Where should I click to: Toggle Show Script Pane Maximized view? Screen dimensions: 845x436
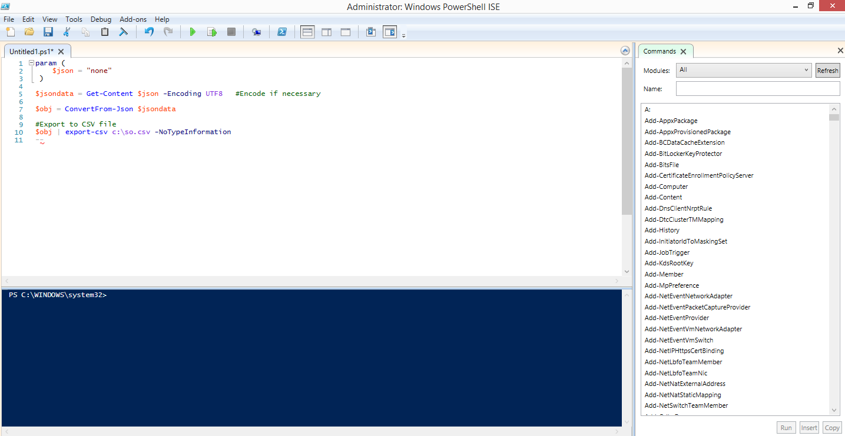point(345,32)
